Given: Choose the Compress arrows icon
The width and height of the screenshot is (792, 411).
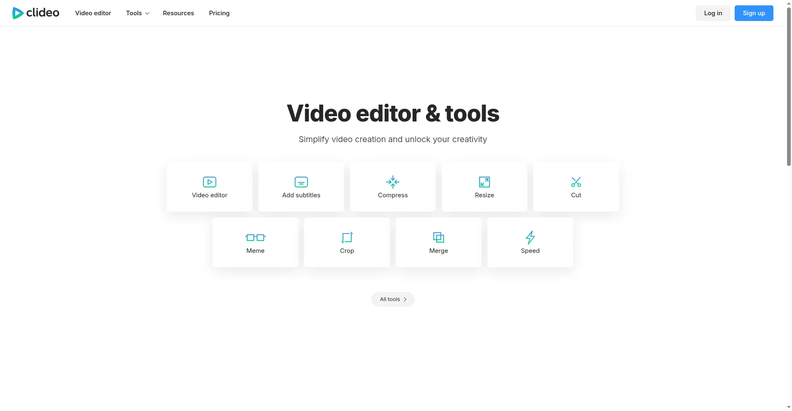Looking at the screenshot, I should click(x=393, y=182).
